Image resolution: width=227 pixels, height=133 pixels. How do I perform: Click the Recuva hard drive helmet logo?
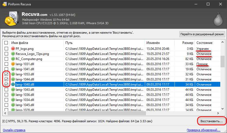pyautogui.click(x=11, y=19)
